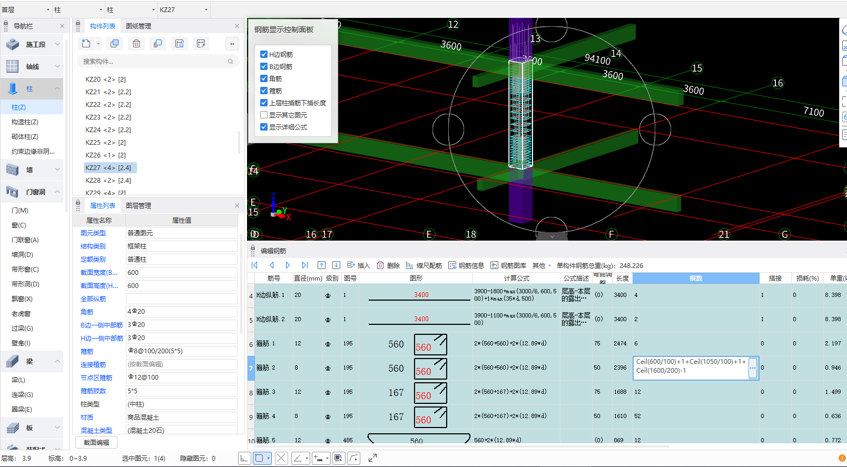Switch to 属性列表 tab
Screen dimensions: 847x467
tap(103, 205)
